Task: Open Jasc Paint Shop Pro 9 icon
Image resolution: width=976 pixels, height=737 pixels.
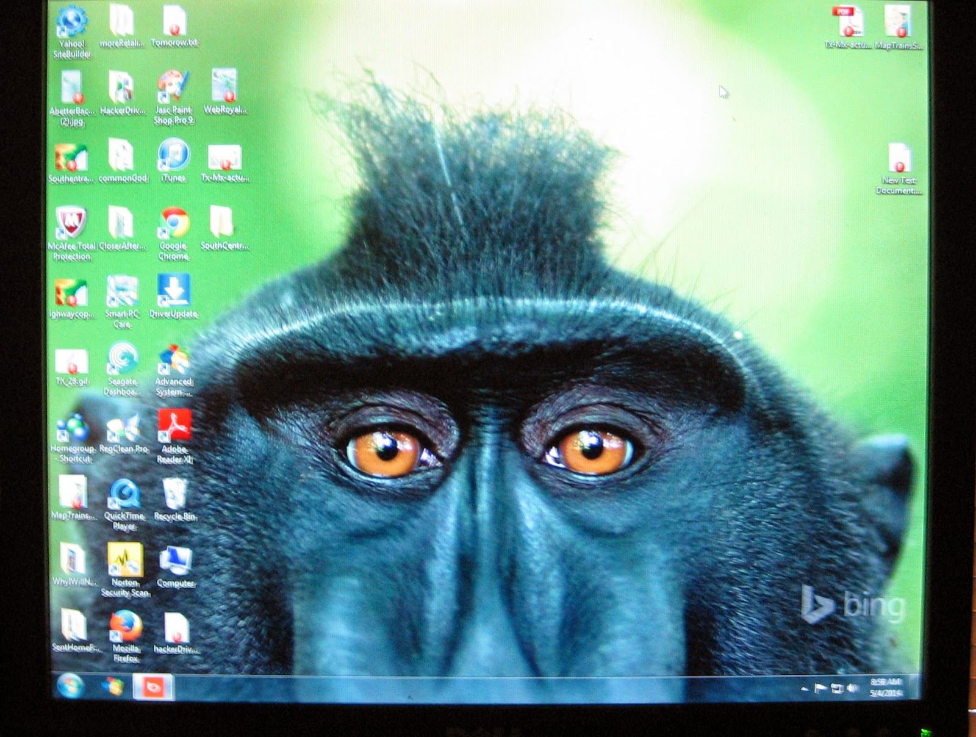Action: [174, 98]
